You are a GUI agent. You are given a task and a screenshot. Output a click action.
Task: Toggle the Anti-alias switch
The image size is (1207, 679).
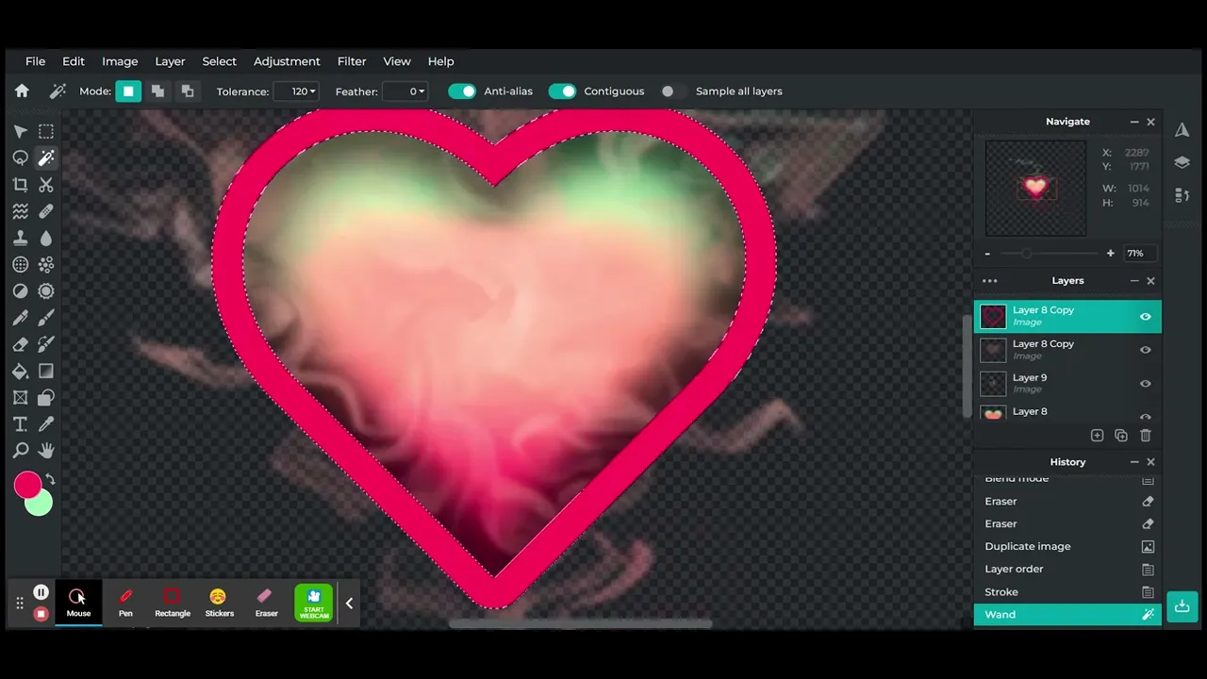[462, 91]
